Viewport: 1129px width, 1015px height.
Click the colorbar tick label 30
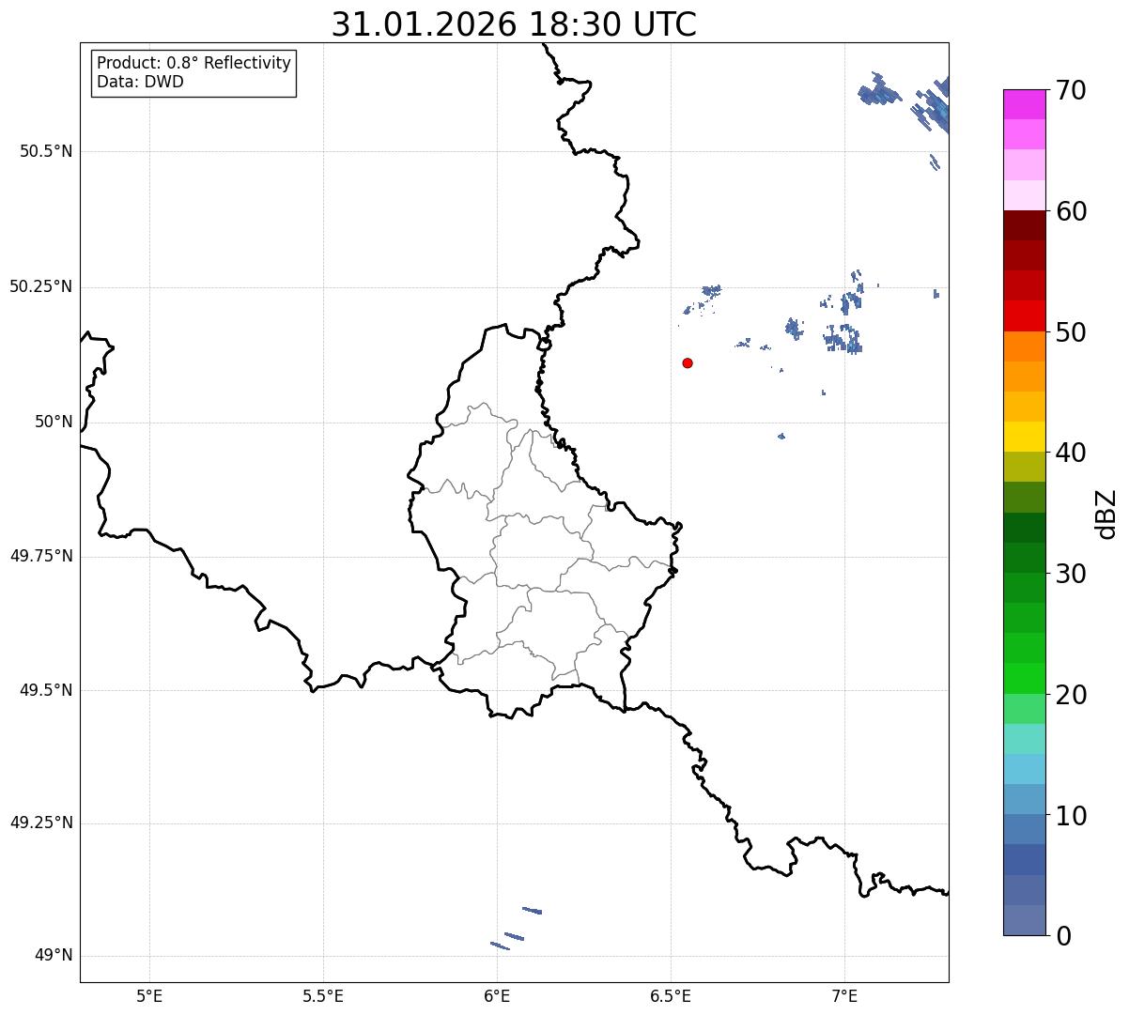1071,573
